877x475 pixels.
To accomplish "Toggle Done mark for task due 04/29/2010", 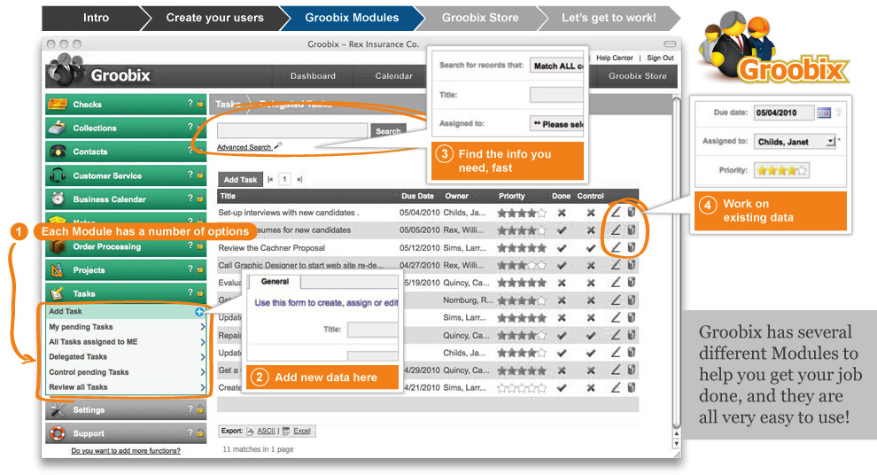I will point(562,370).
